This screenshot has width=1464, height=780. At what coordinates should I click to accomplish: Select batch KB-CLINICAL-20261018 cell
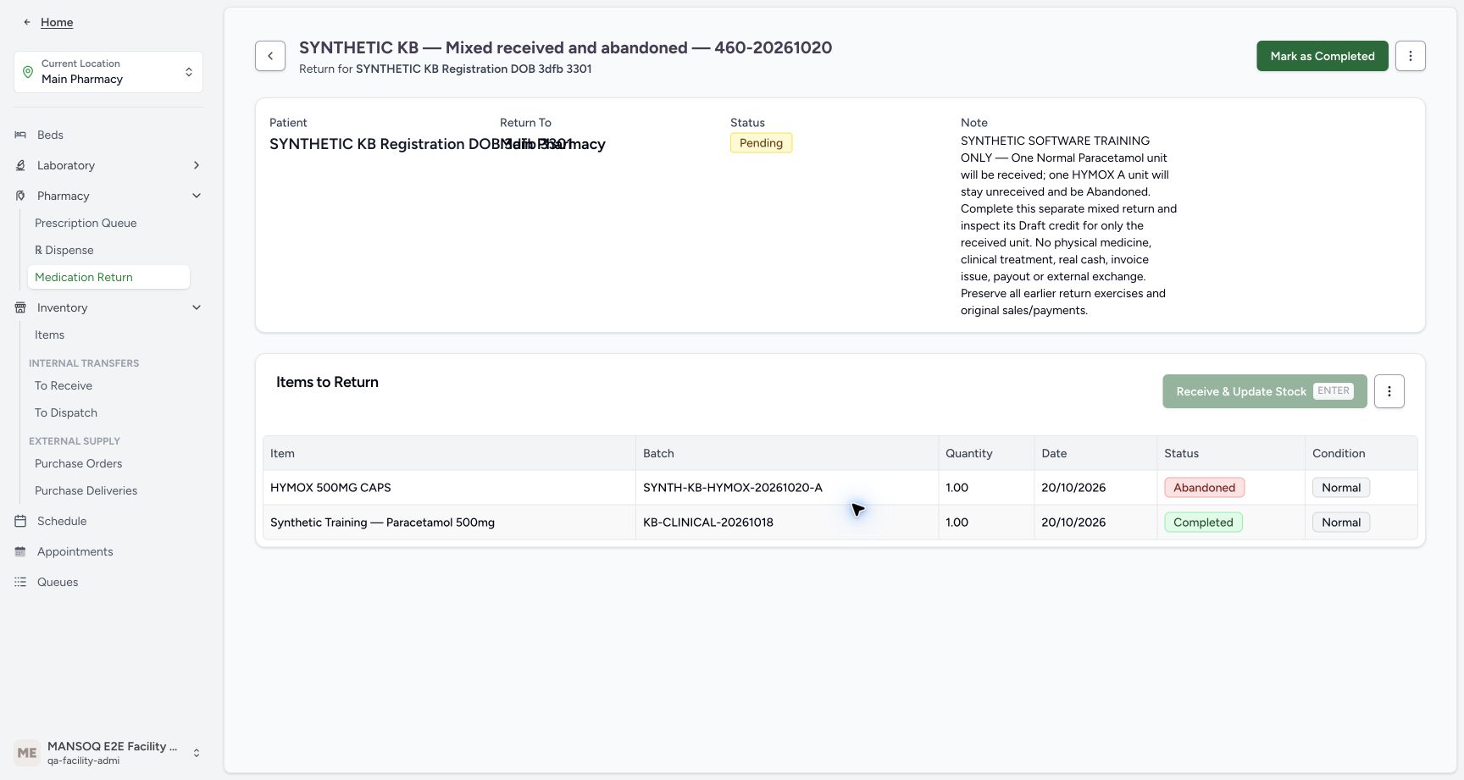click(x=787, y=523)
